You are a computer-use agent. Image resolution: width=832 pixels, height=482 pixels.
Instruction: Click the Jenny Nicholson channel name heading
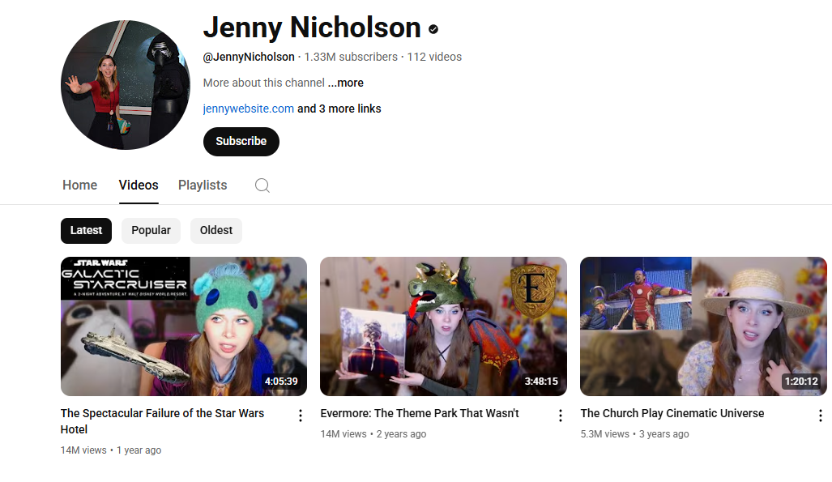coord(312,28)
